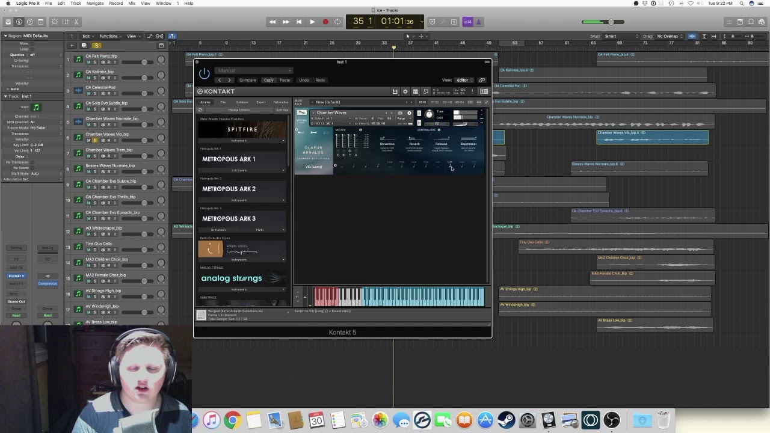
Task: Open Kontakt options gear icon
Action: click(405, 91)
